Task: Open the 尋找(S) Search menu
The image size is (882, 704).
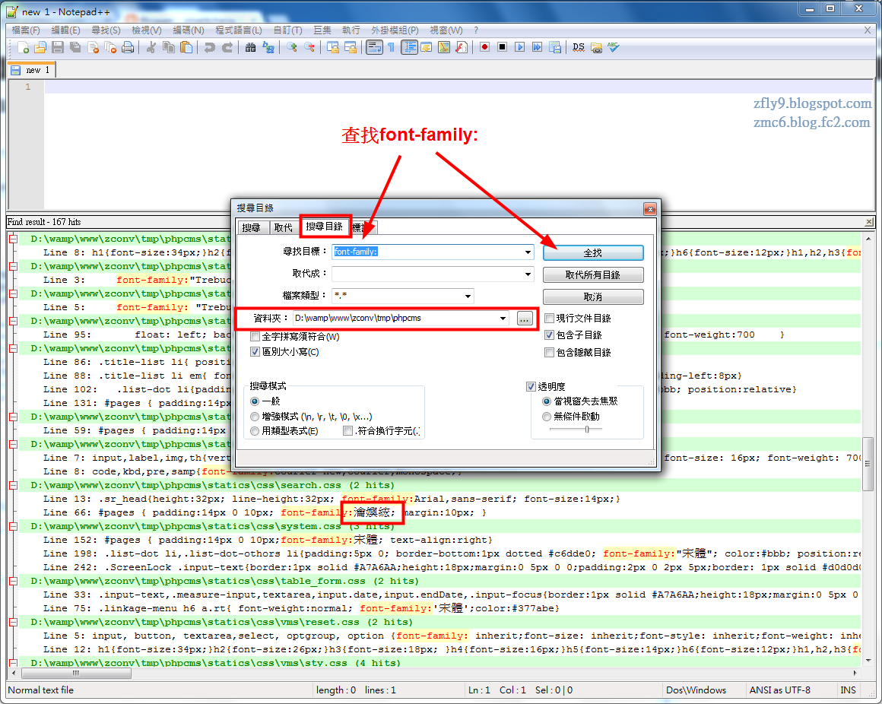Action: [106, 30]
